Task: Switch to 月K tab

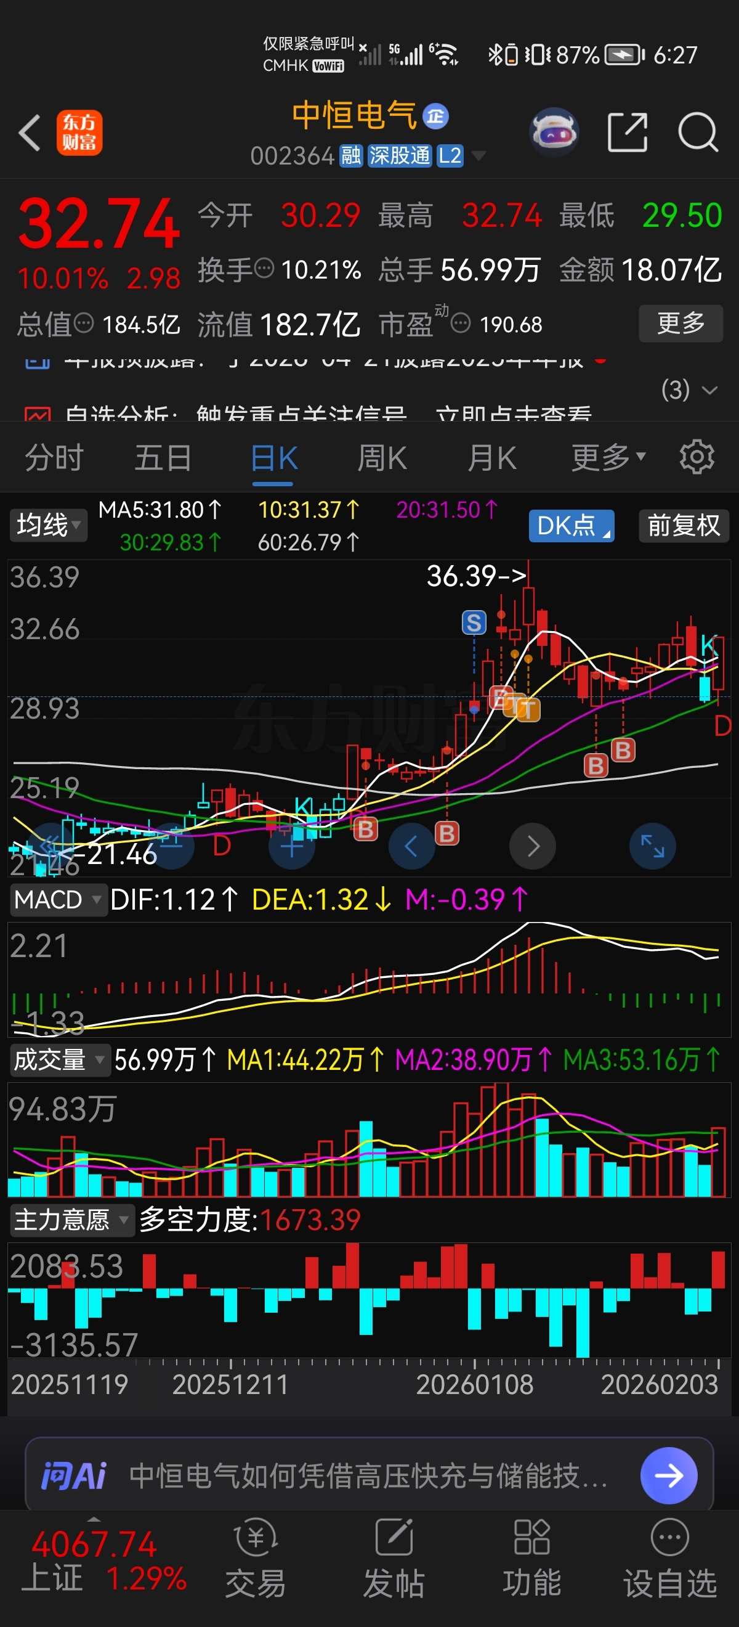Action: tap(491, 457)
